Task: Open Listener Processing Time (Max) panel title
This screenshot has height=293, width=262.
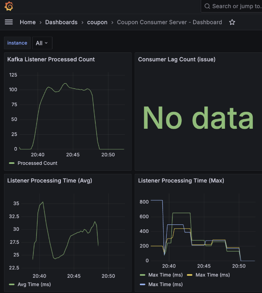Action: coord(181,180)
